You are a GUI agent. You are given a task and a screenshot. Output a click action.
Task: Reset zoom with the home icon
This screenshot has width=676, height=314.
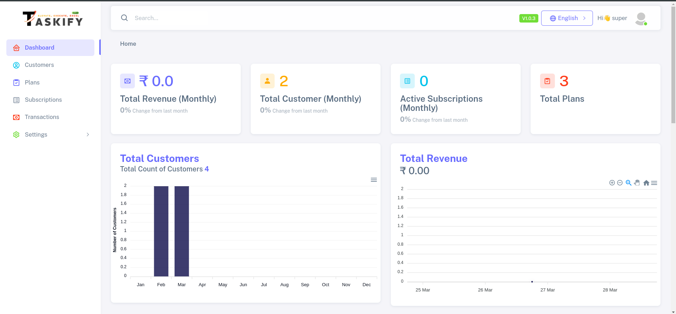pos(646,183)
